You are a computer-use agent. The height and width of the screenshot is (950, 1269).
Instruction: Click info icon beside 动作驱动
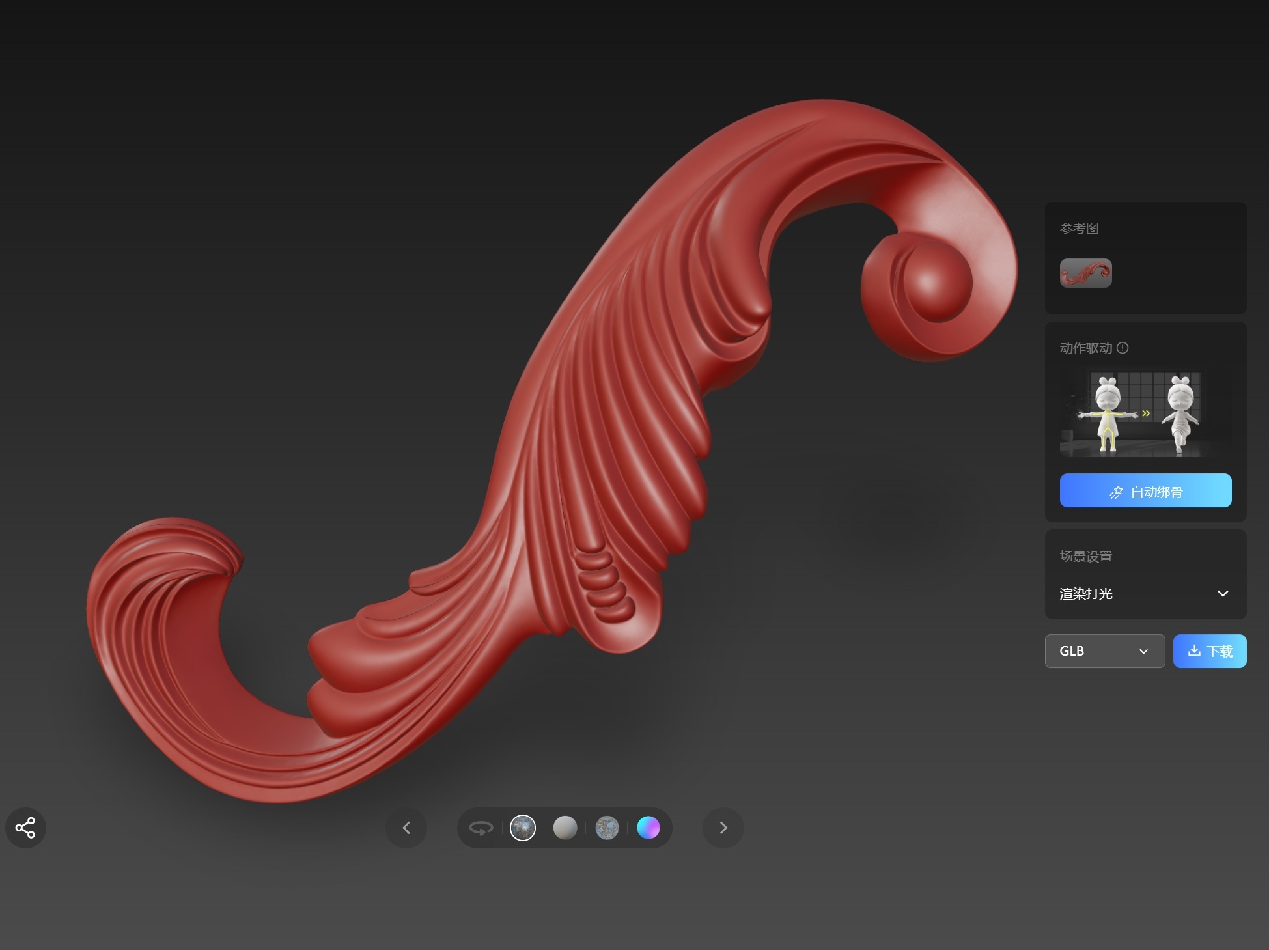click(x=1123, y=348)
